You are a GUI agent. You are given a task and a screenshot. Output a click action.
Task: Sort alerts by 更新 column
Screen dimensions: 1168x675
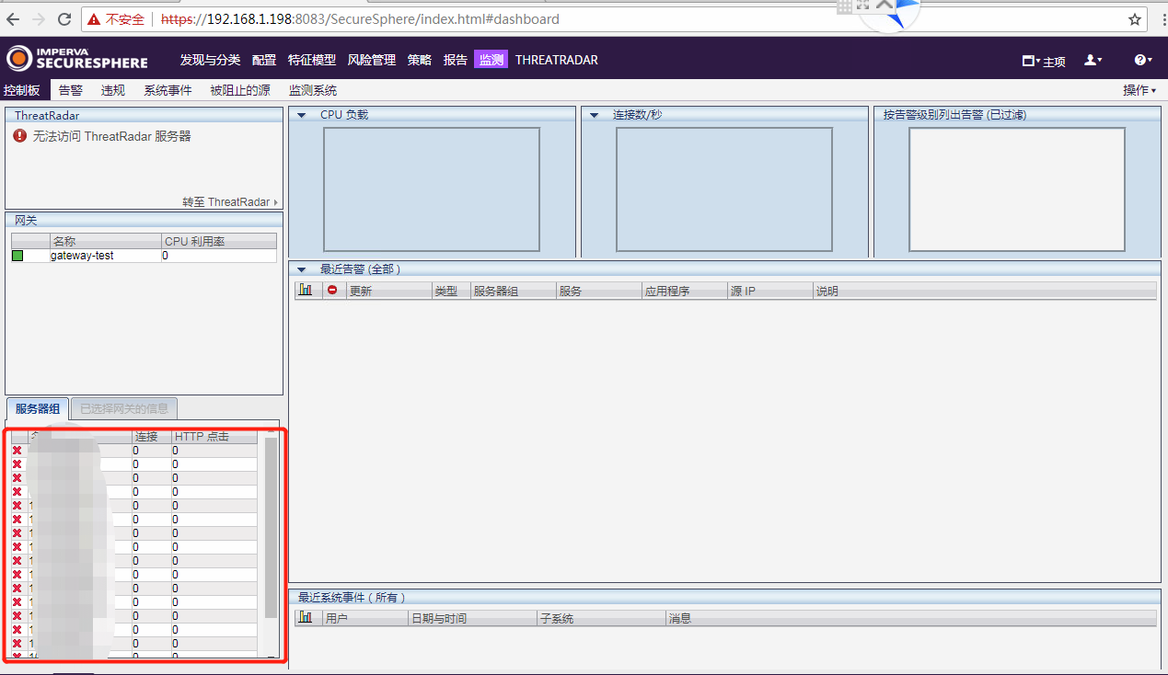coord(390,291)
